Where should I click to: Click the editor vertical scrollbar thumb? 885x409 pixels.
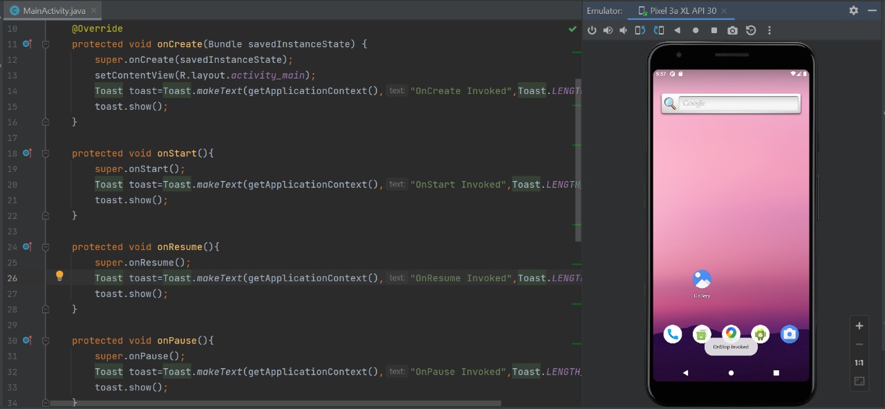pyautogui.click(x=578, y=160)
